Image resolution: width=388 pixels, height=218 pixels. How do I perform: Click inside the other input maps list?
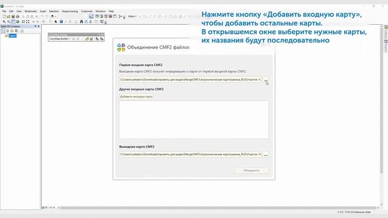[x=194, y=120]
